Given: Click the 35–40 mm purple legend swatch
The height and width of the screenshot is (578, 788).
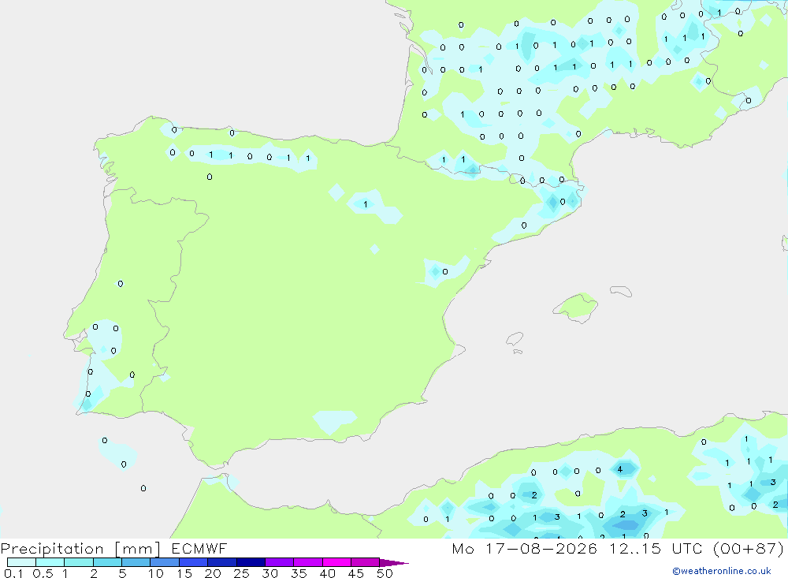Looking at the screenshot, I should tap(308, 562).
